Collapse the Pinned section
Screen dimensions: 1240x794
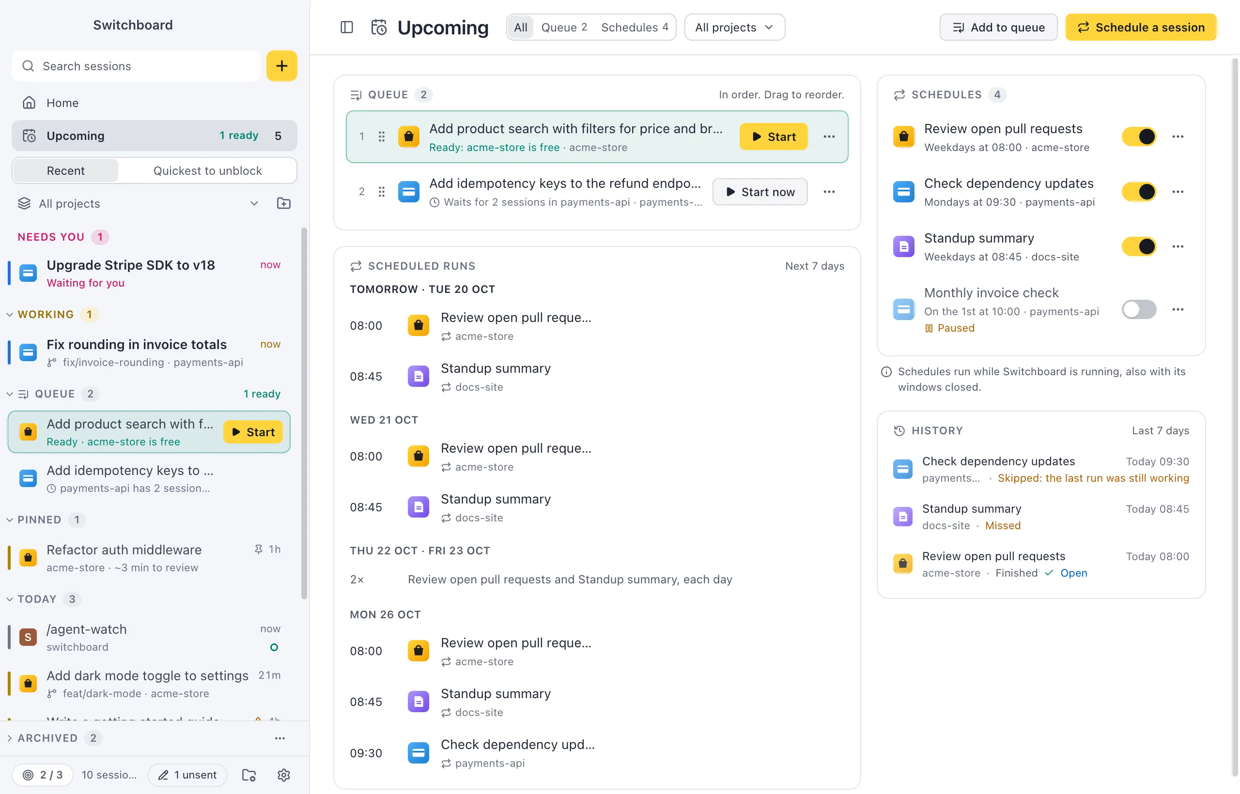click(9, 519)
